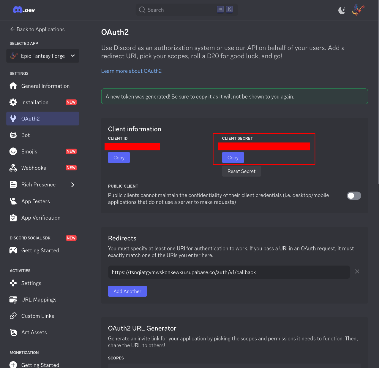
Task: Click Learn more about OAuth2 link
Action: click(x=131, y=71)
